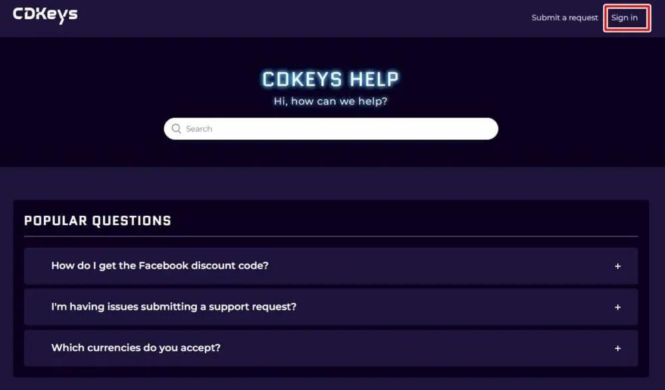Click the glowing CDKEYS HELP heading
Viewport: 665px width, 390px height.
[331, 80]
